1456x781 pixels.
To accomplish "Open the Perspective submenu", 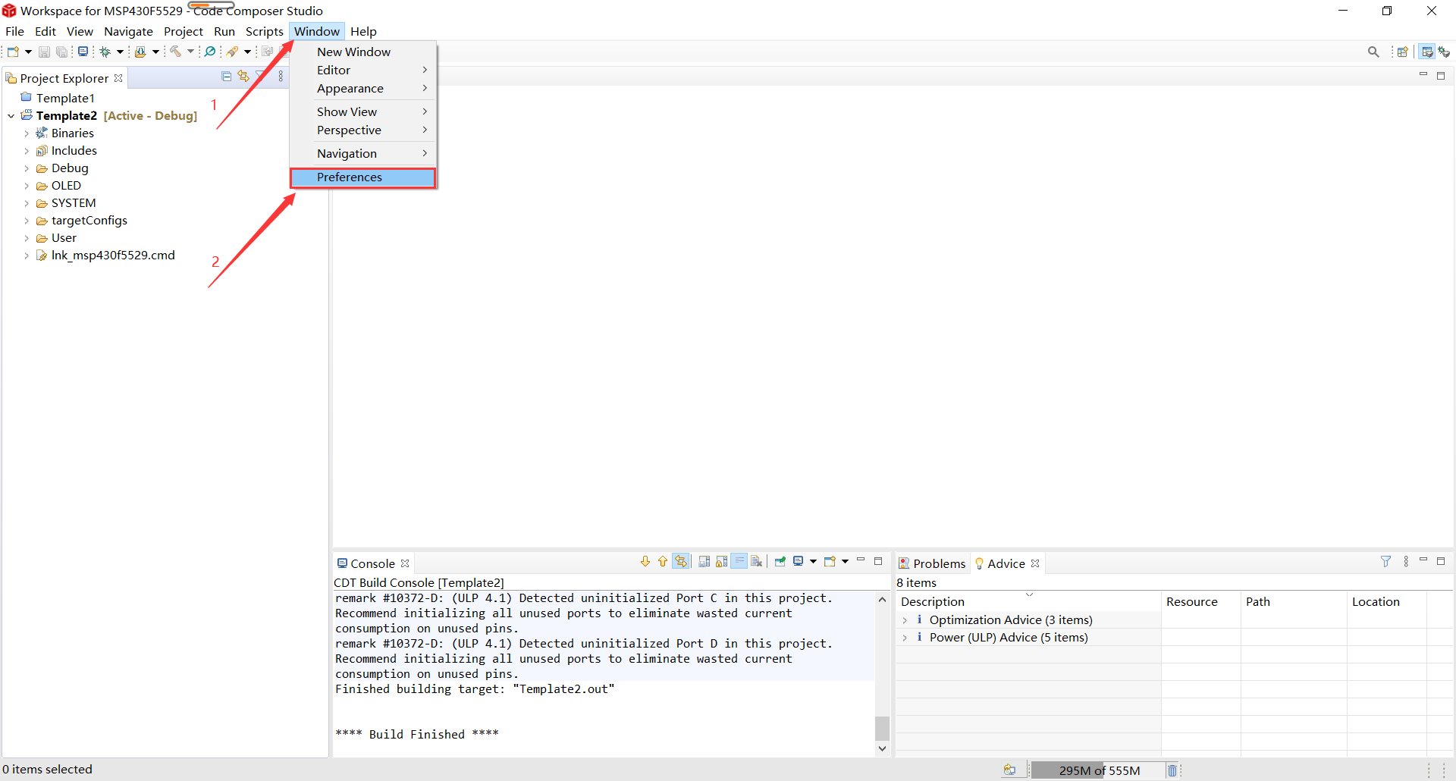I will point(363,130).
